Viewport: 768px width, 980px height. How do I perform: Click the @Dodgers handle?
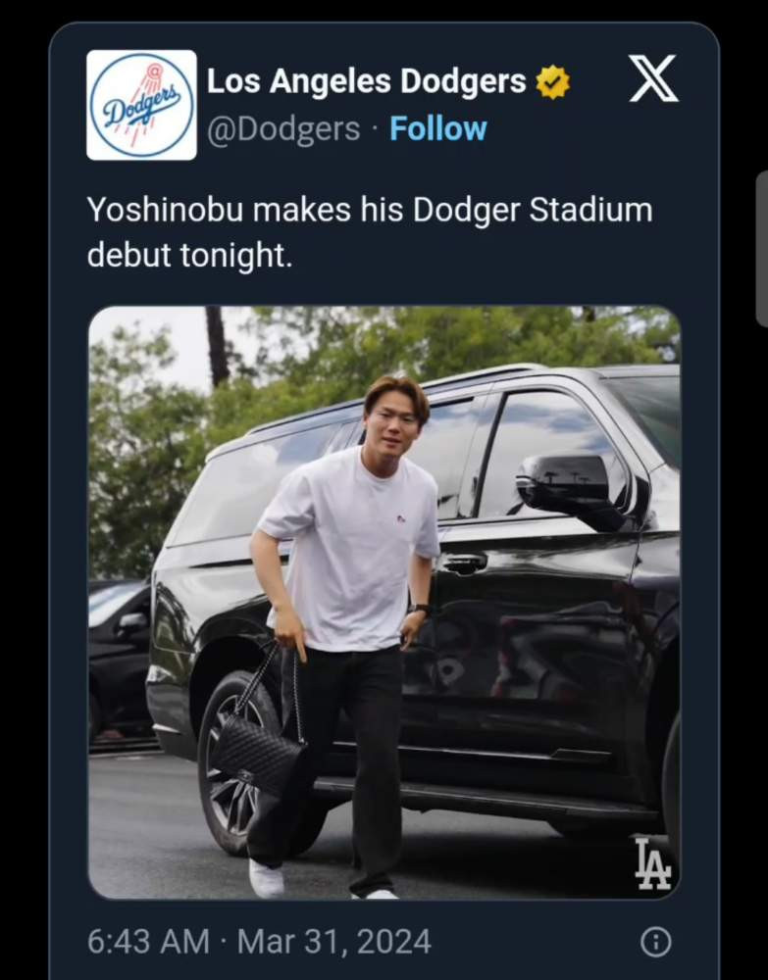point(282,129)
